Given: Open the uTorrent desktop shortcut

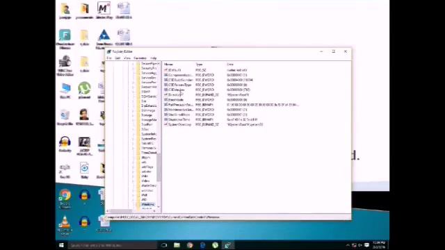Looking at the screenshot, I should click(x=84, y=90).
